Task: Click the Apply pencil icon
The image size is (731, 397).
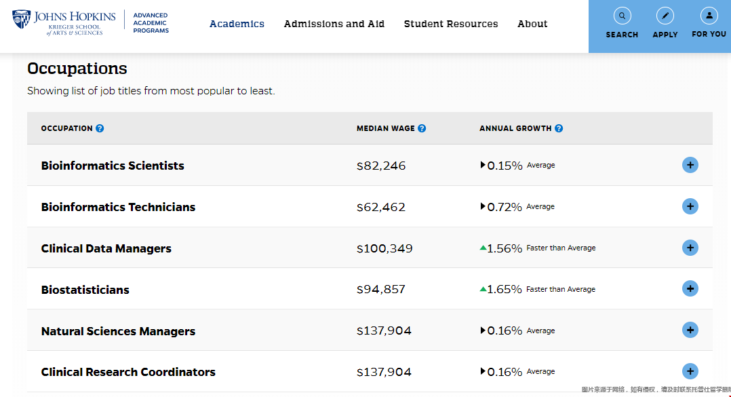Action: click(665, 16)
